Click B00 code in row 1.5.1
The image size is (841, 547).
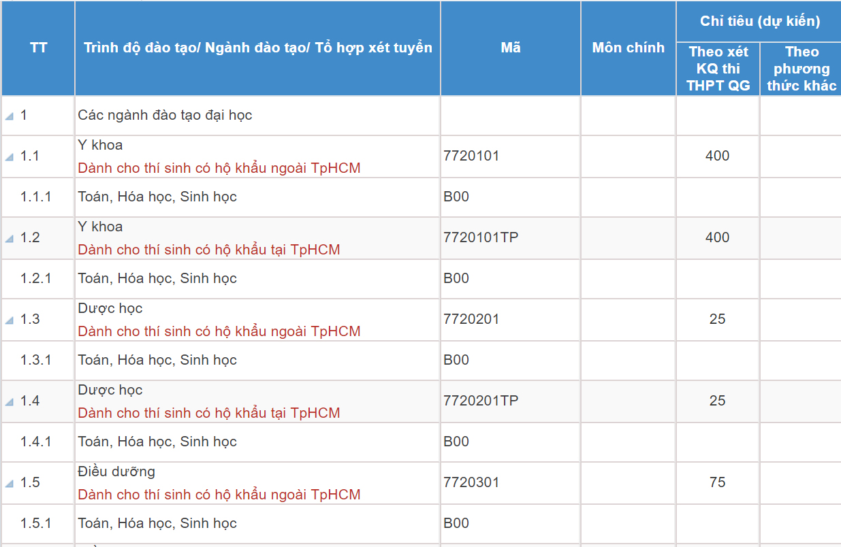[x=456, y=523]
